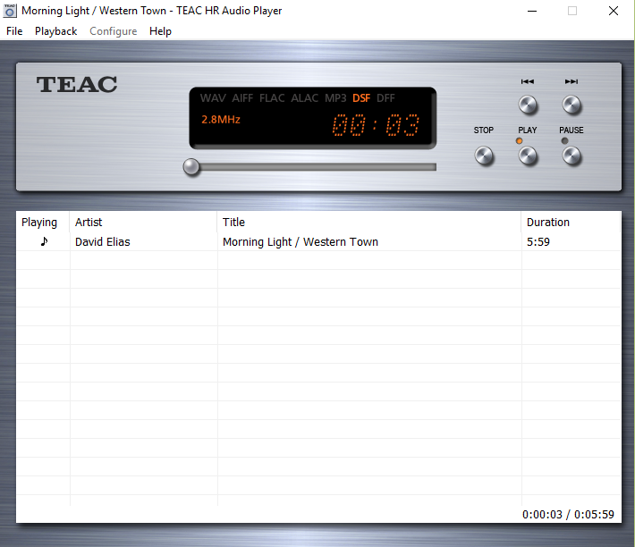635x547 pixels.
Task: Click the FLAC format indicator
Action: [x=272, y=98]
